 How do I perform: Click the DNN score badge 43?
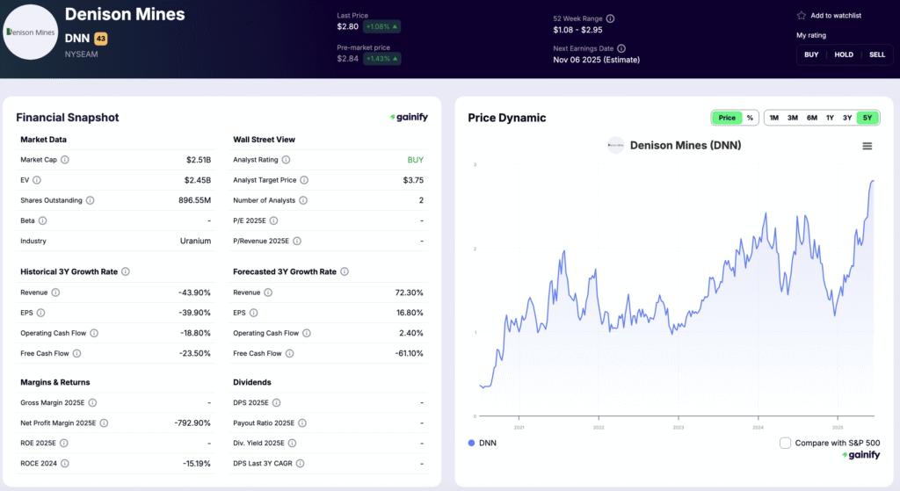click(x=101, y=39)
